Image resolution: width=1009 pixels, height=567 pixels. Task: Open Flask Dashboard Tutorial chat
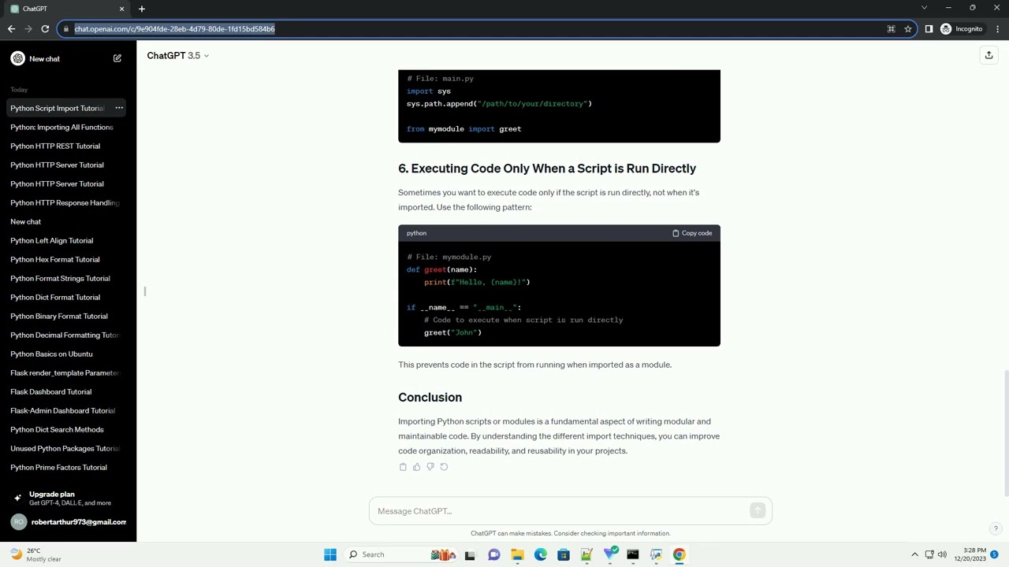[x=50, y=391]
